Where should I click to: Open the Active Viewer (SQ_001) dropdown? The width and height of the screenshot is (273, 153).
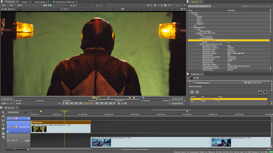coord(199,6)
